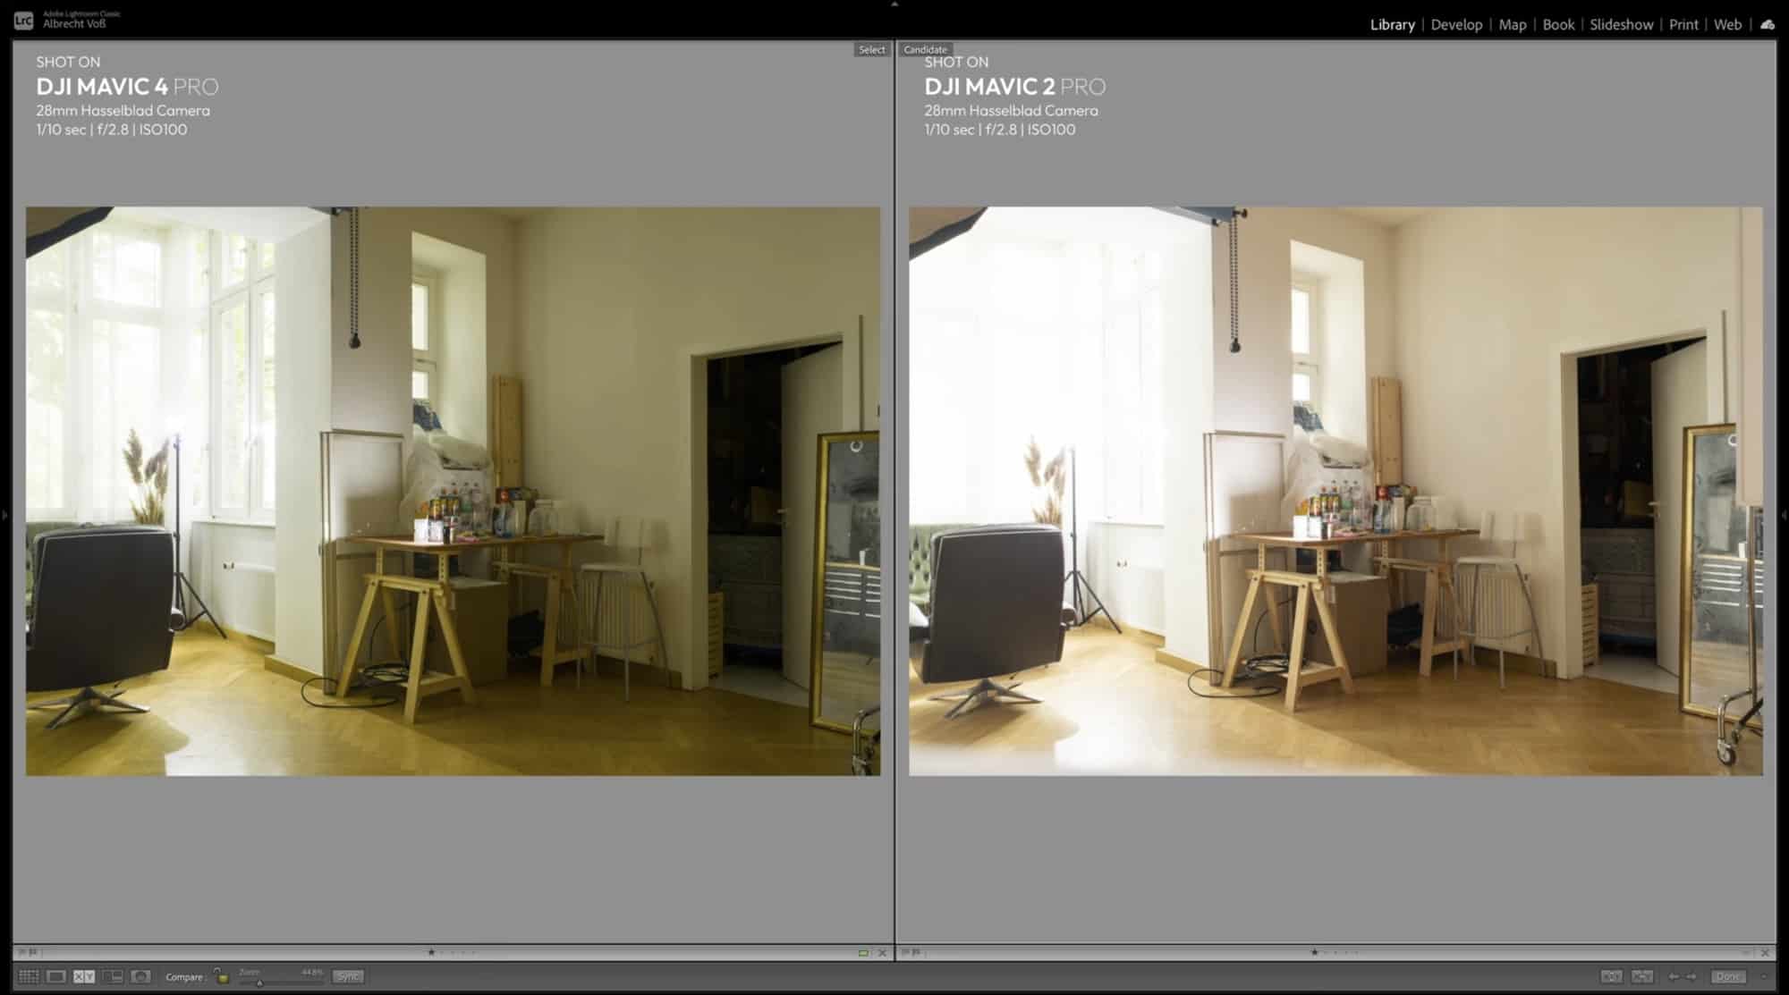Open the toolbar content dropdown arrow
This screenshot has height=995, width=1789.
[x=1764, y=976]
